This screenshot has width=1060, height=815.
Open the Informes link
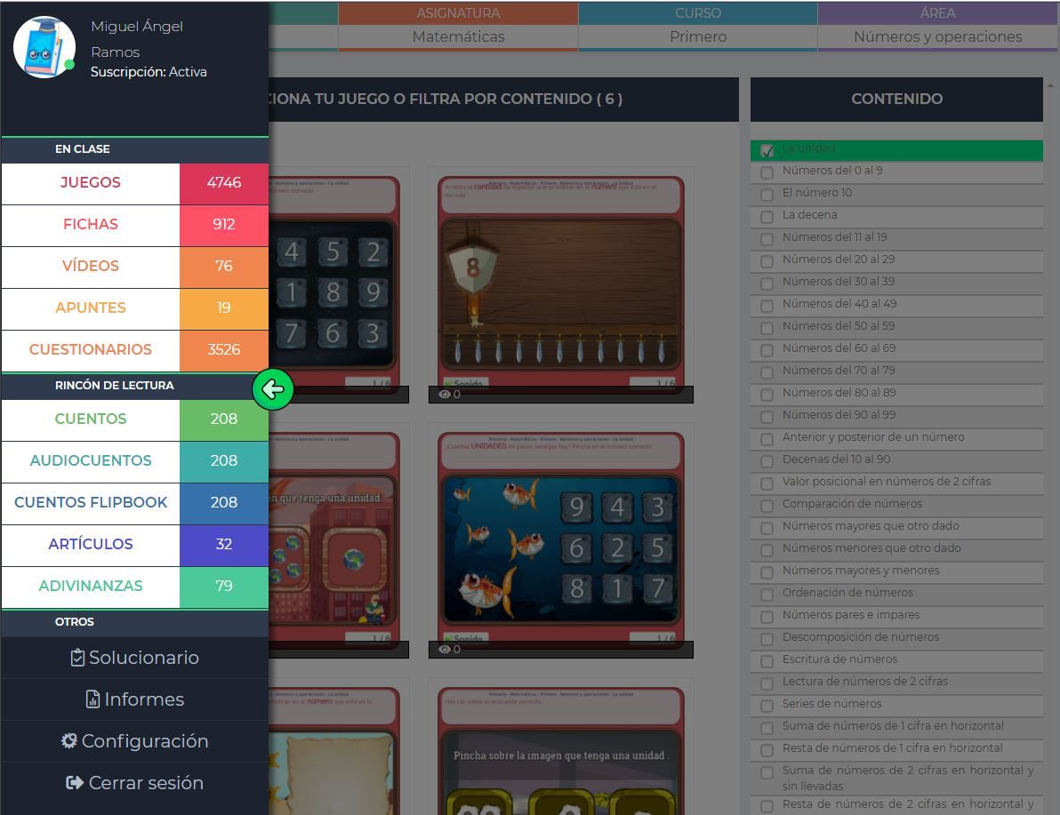[x=134, y=699]
